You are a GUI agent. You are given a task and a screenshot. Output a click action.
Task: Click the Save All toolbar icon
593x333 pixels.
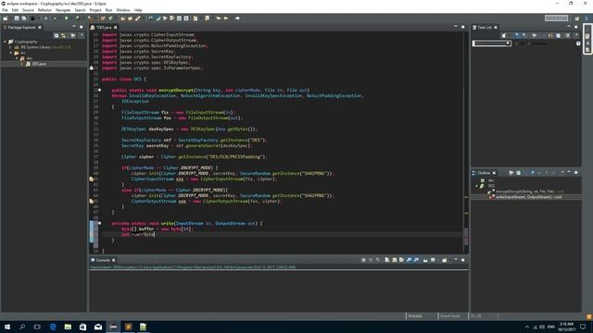click(24, 18)
